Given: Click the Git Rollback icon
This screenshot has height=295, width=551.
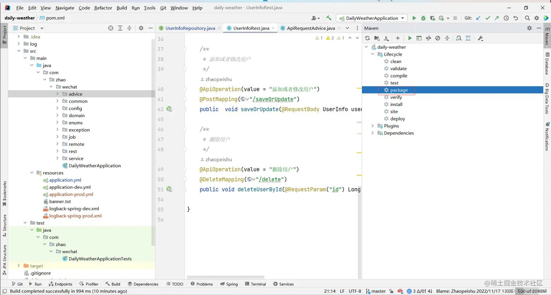Looking at the screenshot, I should (515, 18).
